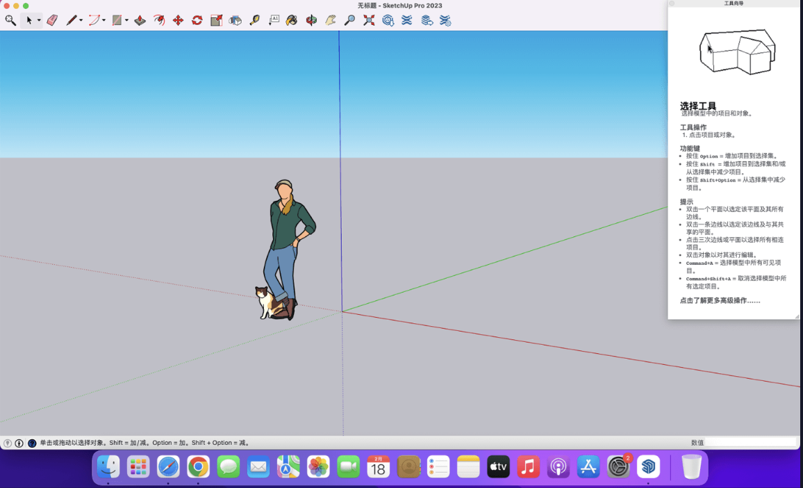
Task: Click the 数值 measurement input box
Action: click(750, 442)
